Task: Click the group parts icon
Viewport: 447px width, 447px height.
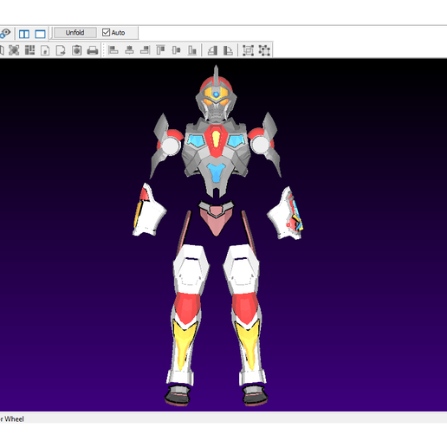Action: (248, 50)
